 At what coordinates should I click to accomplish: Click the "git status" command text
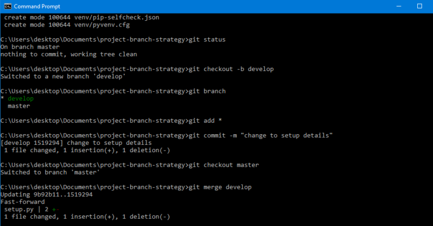206,39
